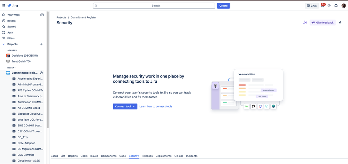Screen dimensions: 348x164
Task: Open Learn how to connect tools link
Action: coord(156,106)
